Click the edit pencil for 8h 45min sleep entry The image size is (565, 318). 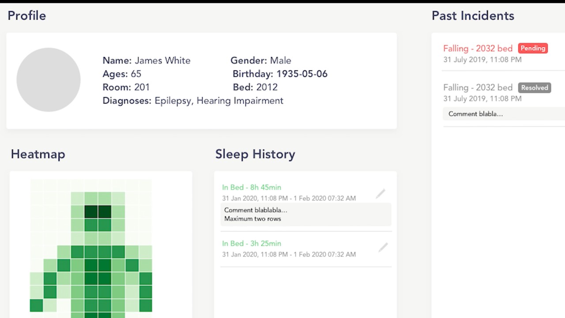tap(380, 193)
